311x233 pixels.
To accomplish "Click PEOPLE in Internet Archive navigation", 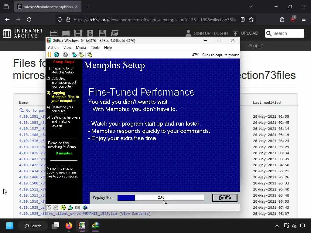I will click(x=255, y=46).
